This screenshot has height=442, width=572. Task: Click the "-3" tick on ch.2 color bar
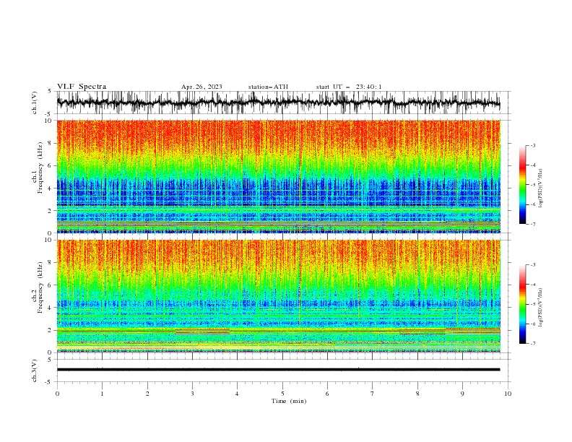click(x=533, y=265)
